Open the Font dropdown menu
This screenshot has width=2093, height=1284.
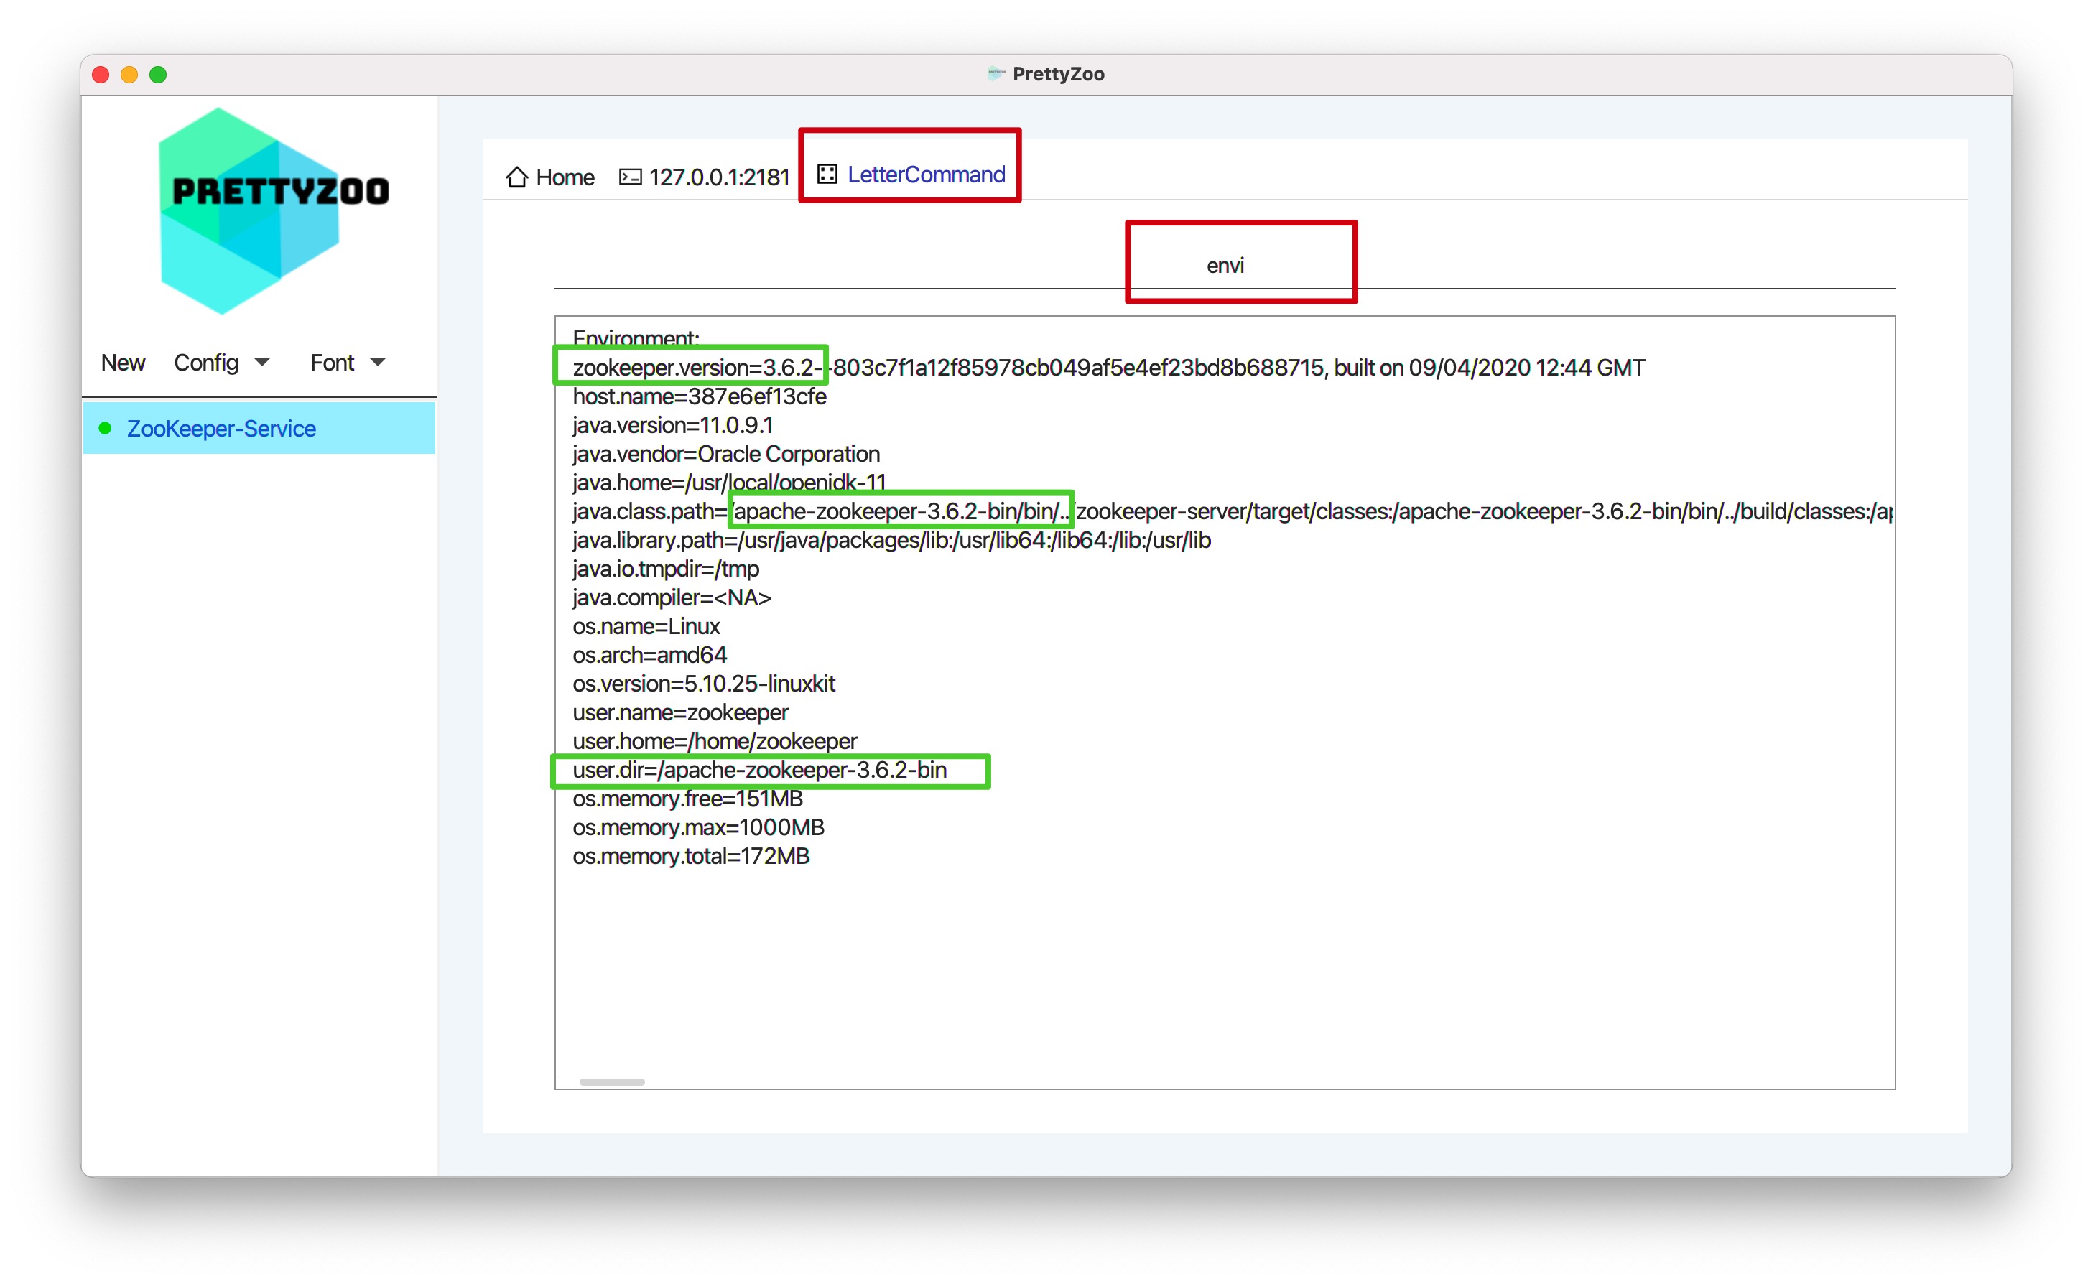(x=348, y=363)
